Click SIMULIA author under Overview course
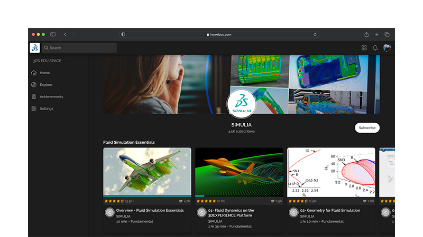 coord(123,216)
